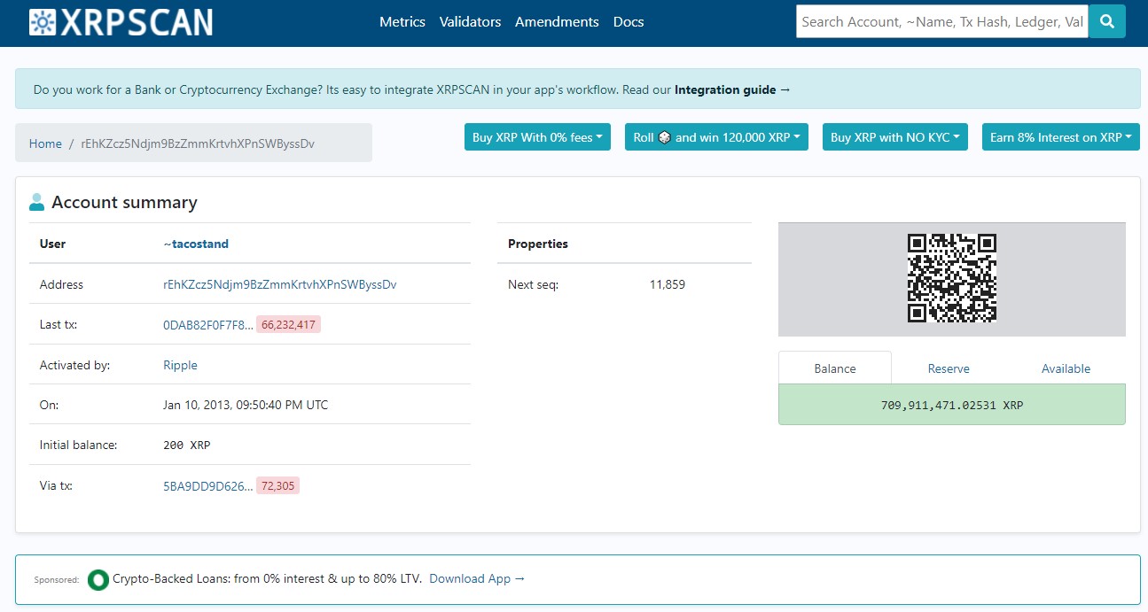Click in the search account input field

942,22
